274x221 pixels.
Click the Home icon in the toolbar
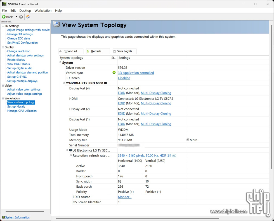pyautogui.click(x=28, y=17)
